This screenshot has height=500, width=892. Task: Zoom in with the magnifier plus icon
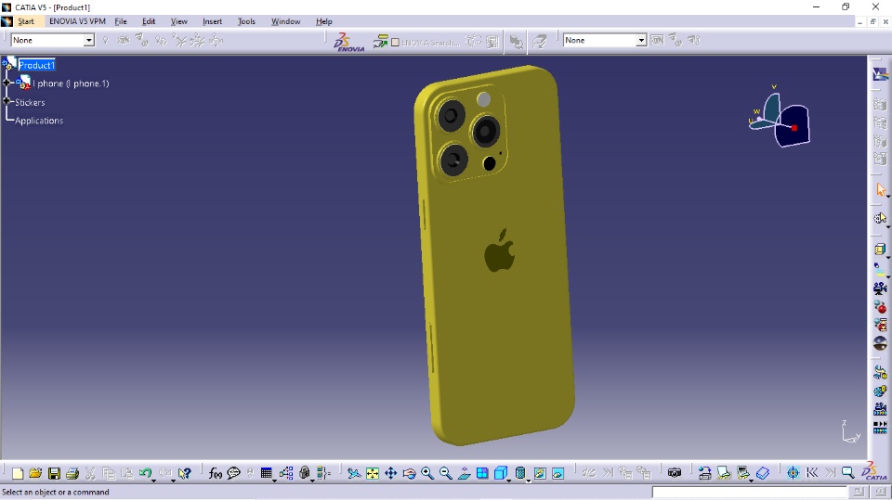pos(427,473)
